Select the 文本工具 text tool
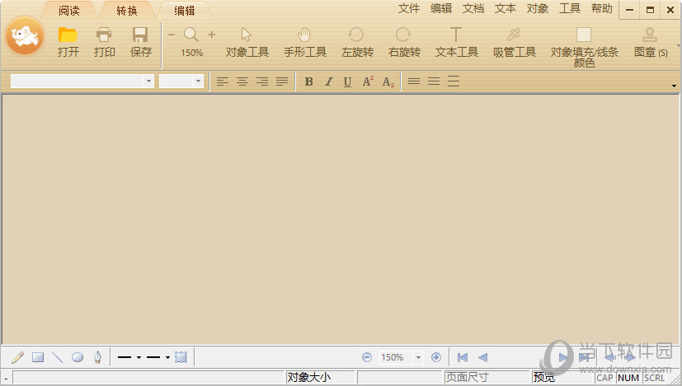Screen dimensions: 682x386 tap(456, 42)
